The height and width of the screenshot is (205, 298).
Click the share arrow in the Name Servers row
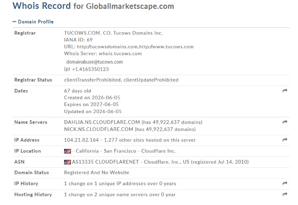coord(285,122)
